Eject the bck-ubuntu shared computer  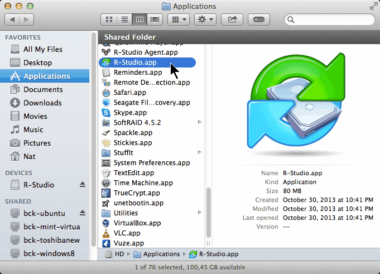(x=83, y=213)
